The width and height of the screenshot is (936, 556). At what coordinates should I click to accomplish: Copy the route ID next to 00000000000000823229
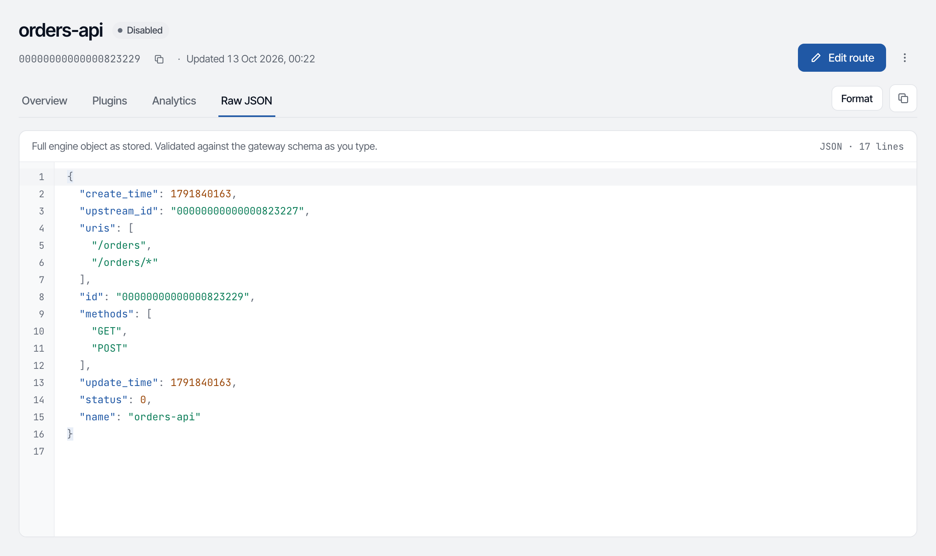coord(159,59)
